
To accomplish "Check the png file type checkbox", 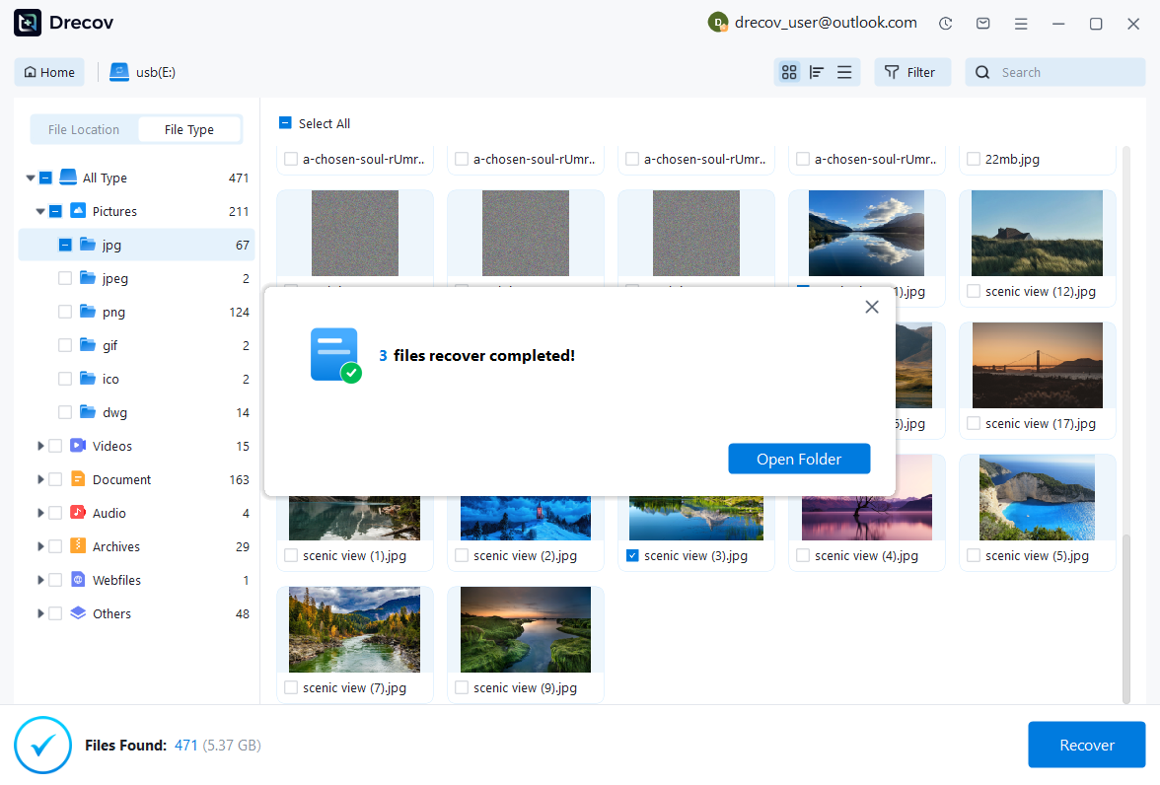I will (x=65, y=312).
